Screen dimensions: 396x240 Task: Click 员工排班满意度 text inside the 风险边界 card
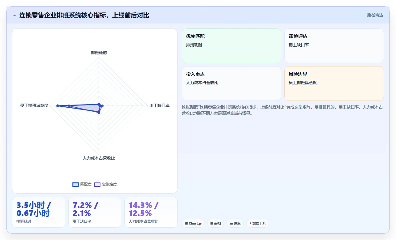tap(303, 83)
